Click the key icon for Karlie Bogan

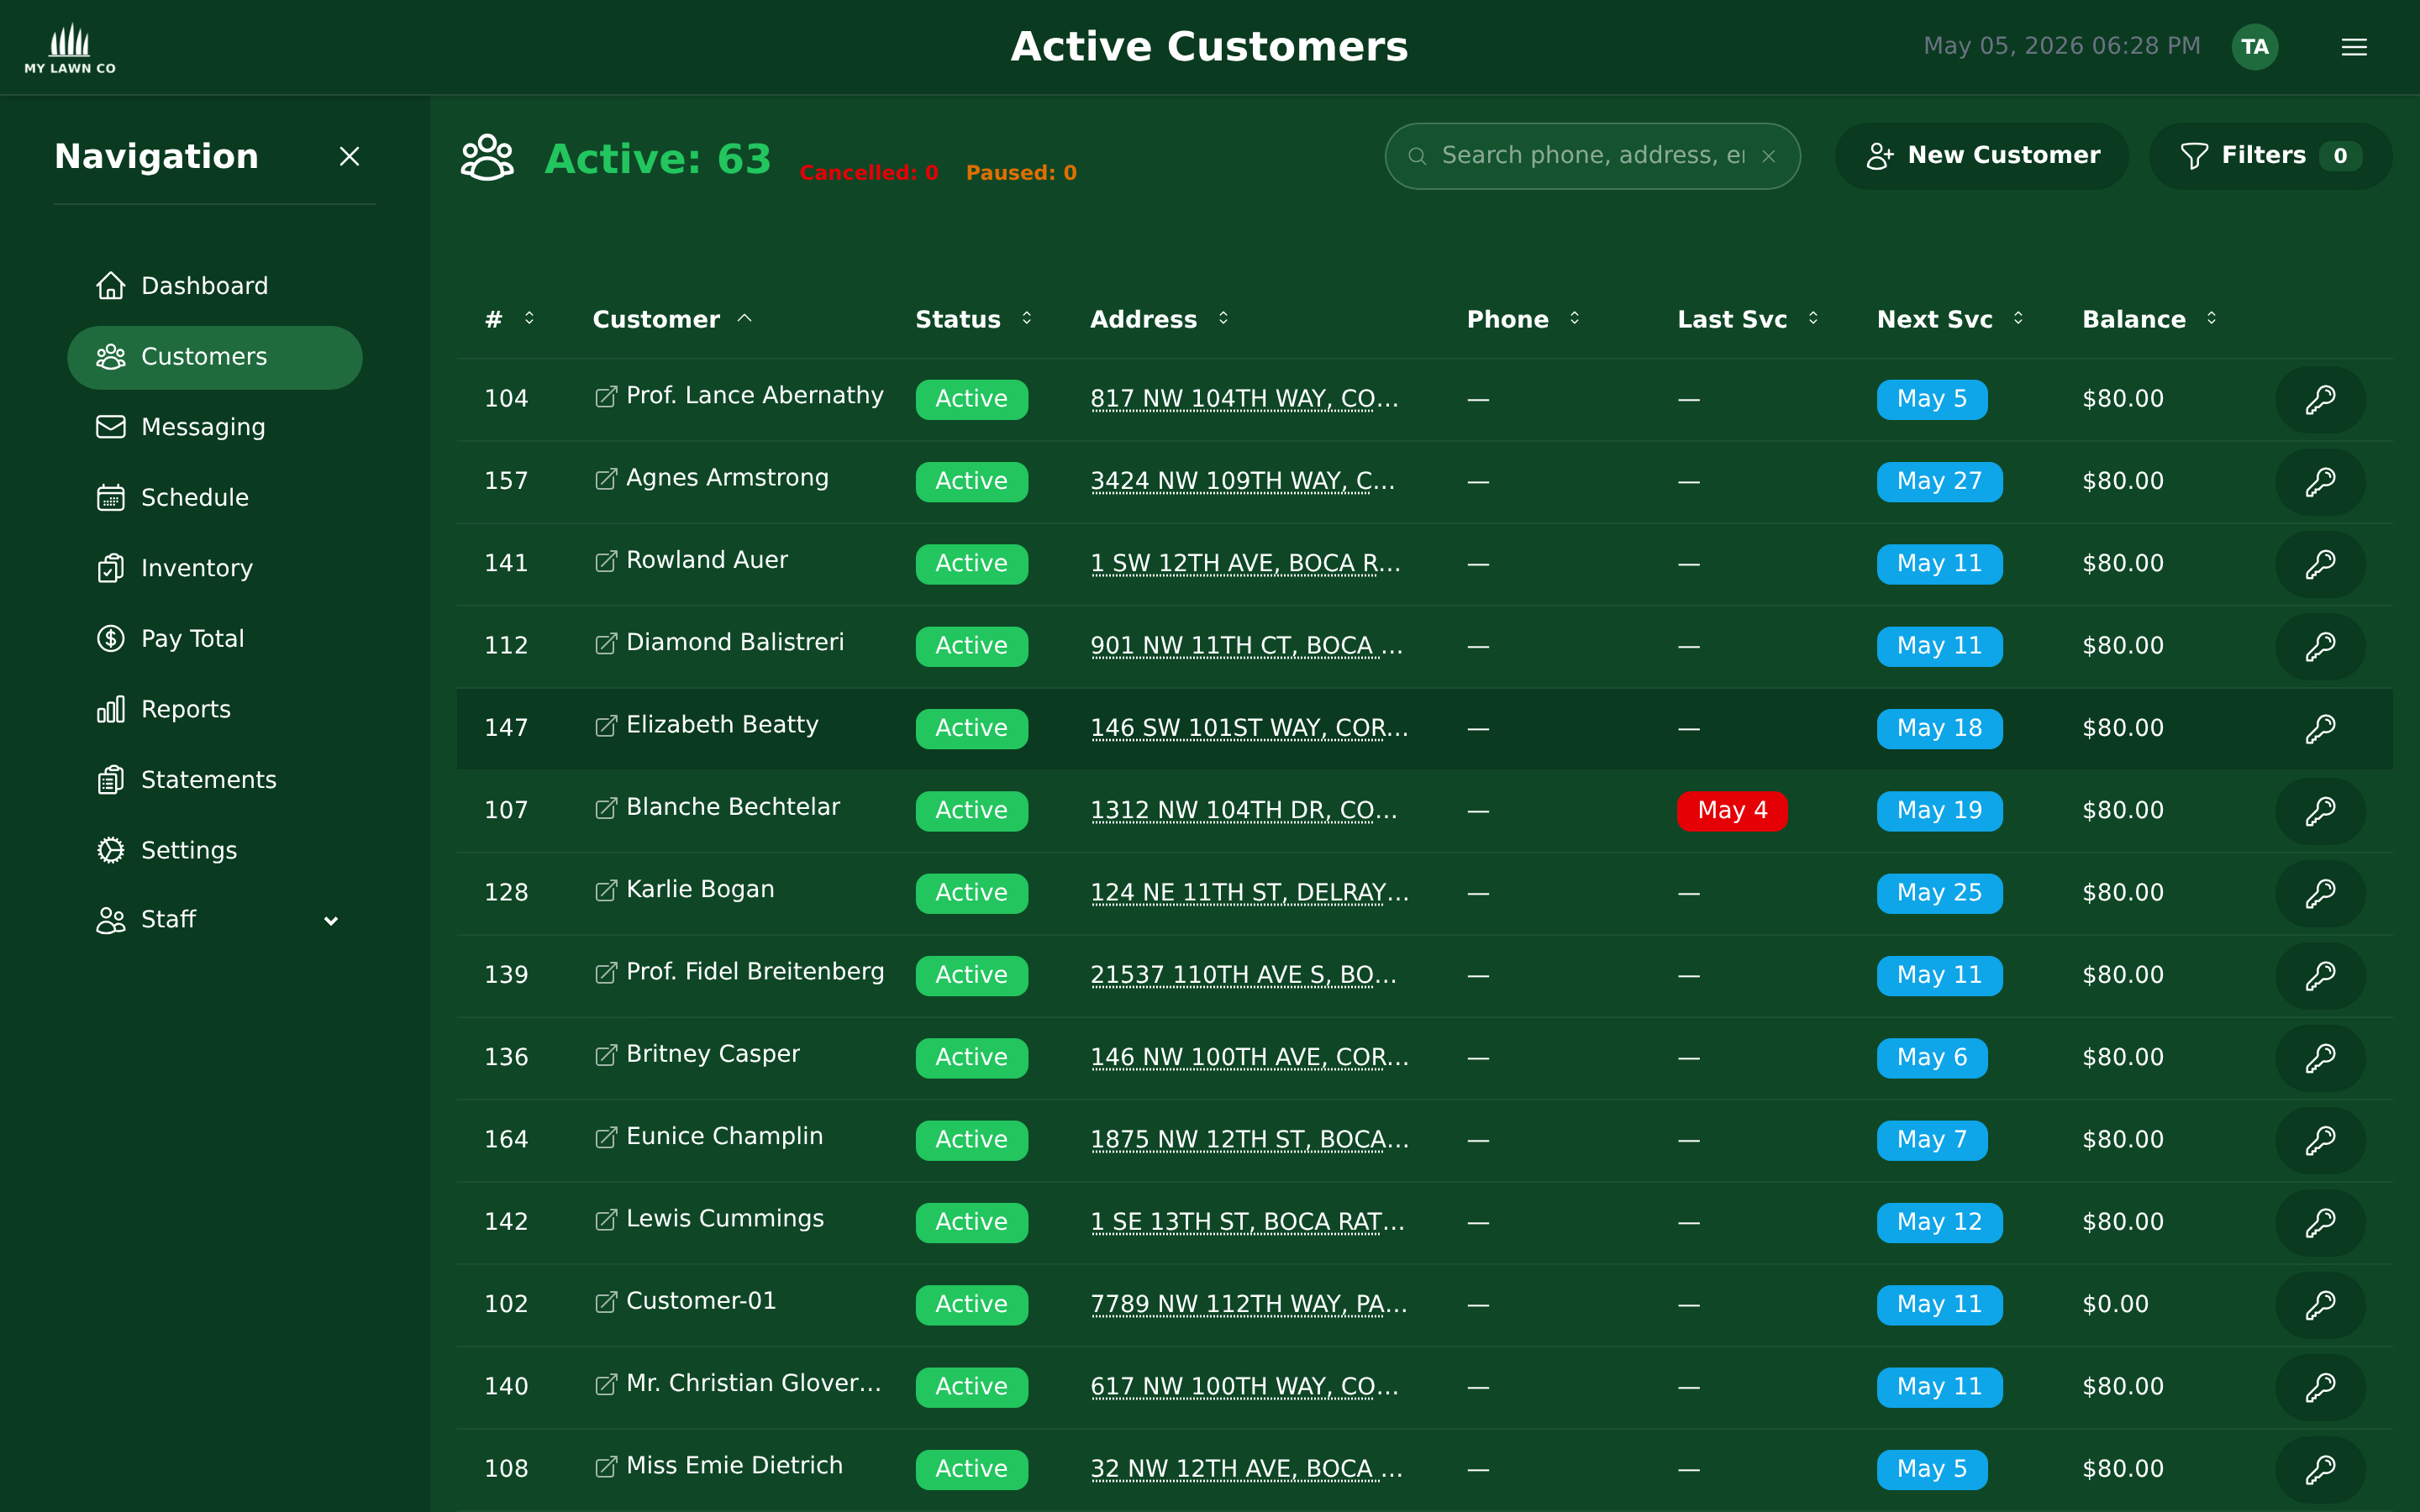[2320, 893]
